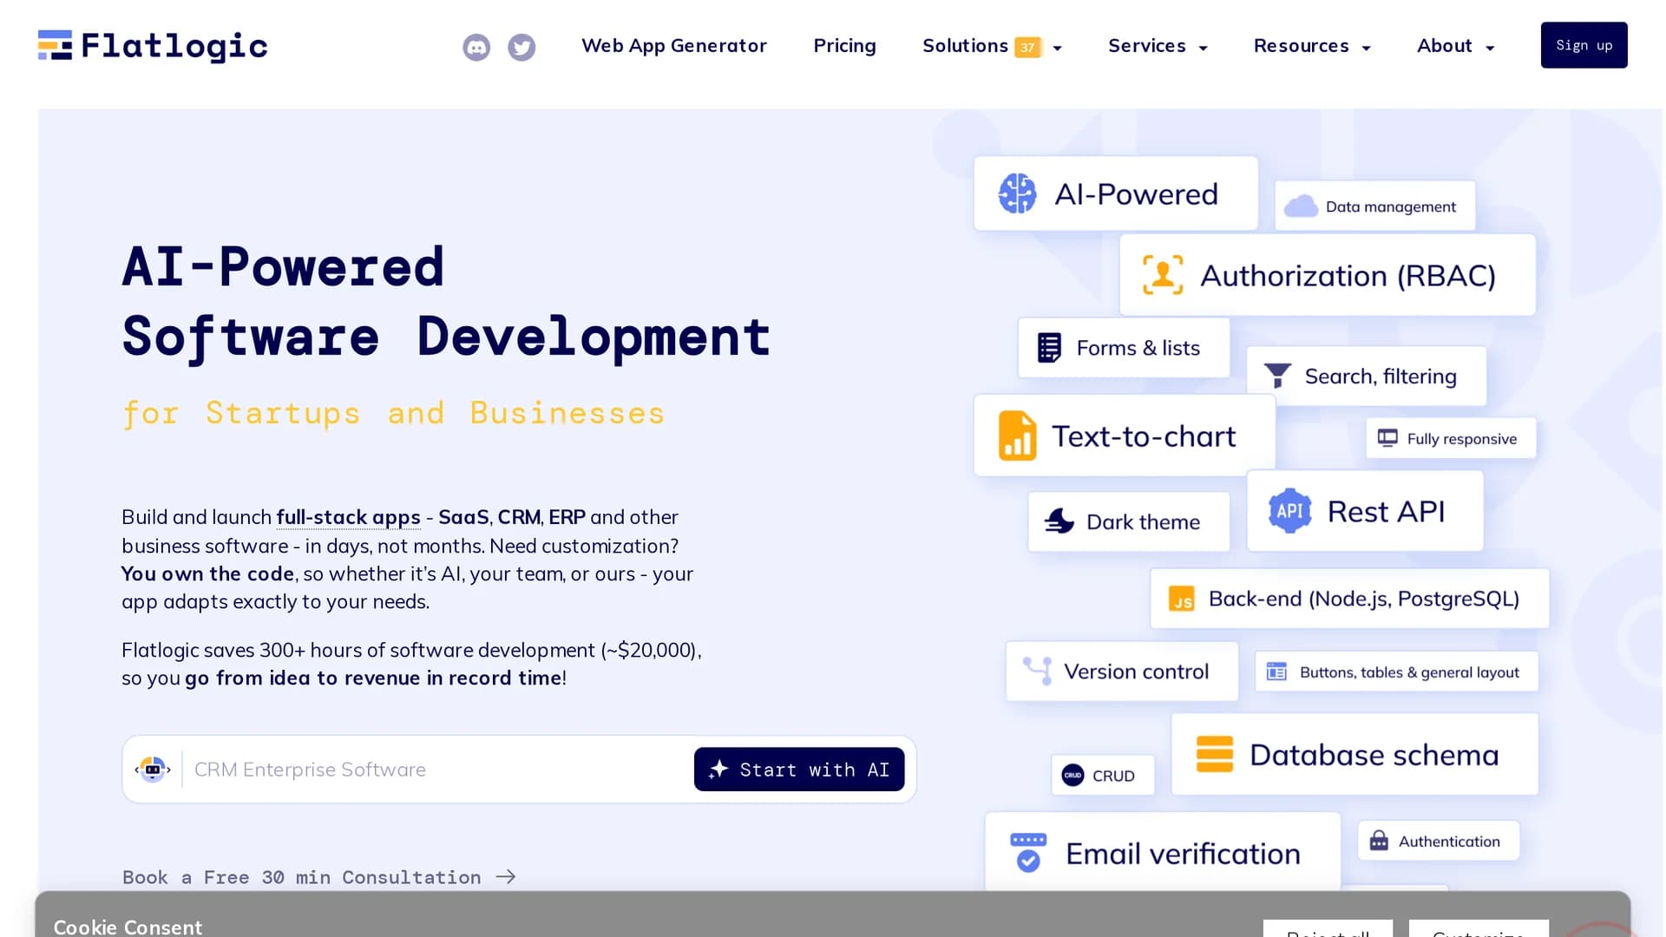Open the About menu label
Viewport: 1666px width, 937px height.
(x=1444, y=45)
